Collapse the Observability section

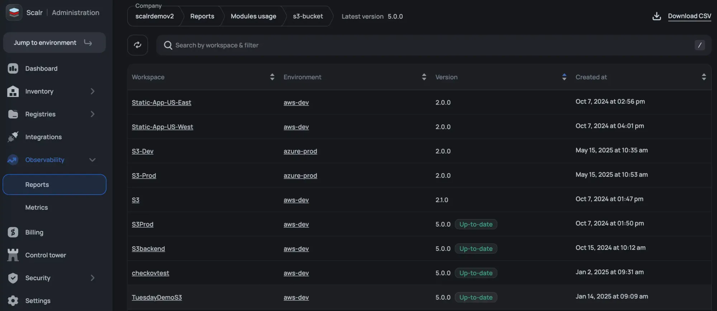click(x=92, y=160)
